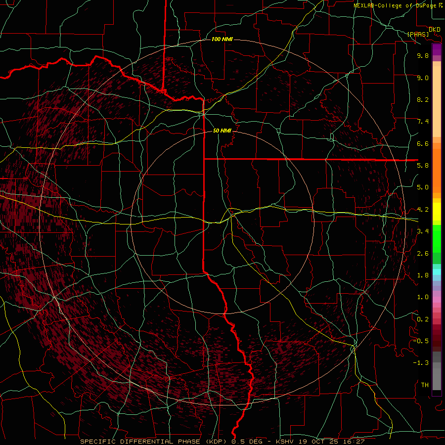Click the 1.0 color scale value
Screen dimensions: 445x445
coord(423,297)
